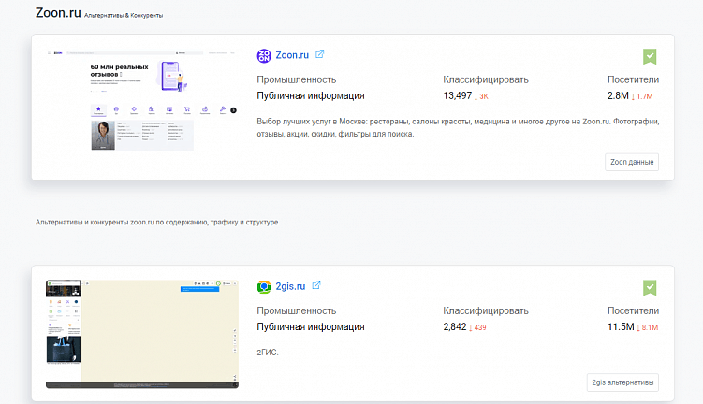Click the rank value 2,842
Viewport: 703px width, 404px height.
455,327
